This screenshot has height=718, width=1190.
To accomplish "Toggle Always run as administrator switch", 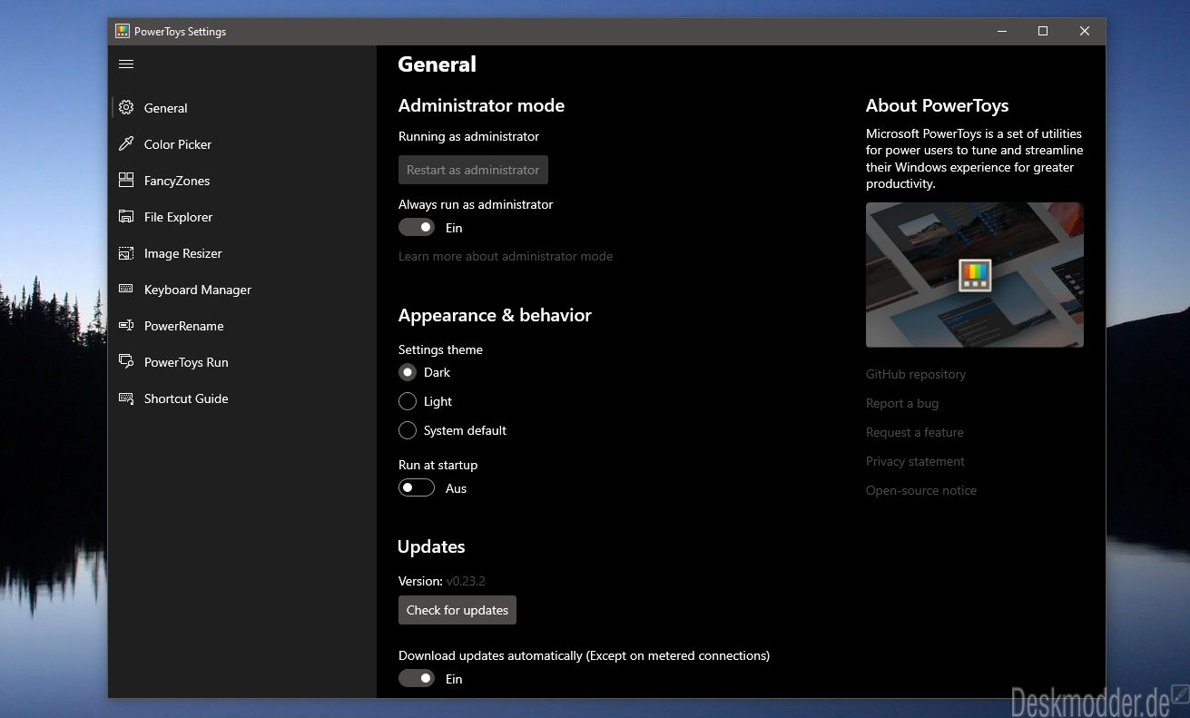I will point(417,228).
